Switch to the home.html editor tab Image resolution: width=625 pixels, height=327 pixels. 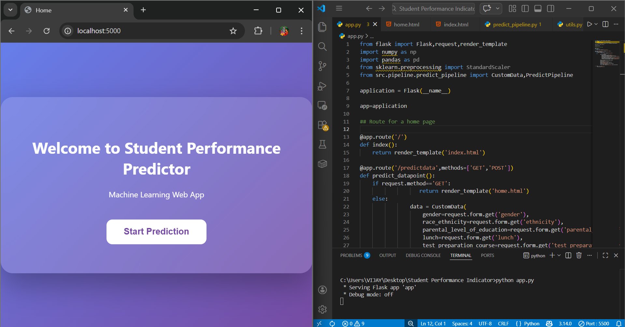tap(406, 24)
